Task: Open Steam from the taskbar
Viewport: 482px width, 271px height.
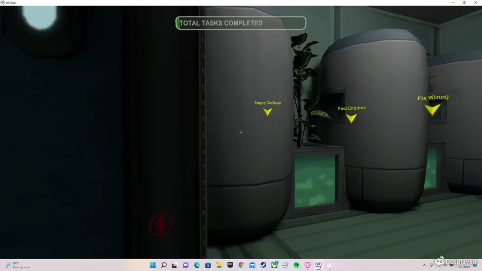Action: click(263, 265)
